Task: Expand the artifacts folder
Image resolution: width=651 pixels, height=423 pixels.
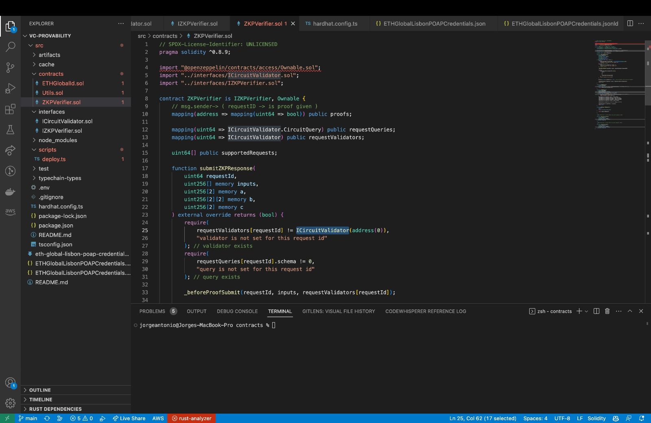Action: 76,55
